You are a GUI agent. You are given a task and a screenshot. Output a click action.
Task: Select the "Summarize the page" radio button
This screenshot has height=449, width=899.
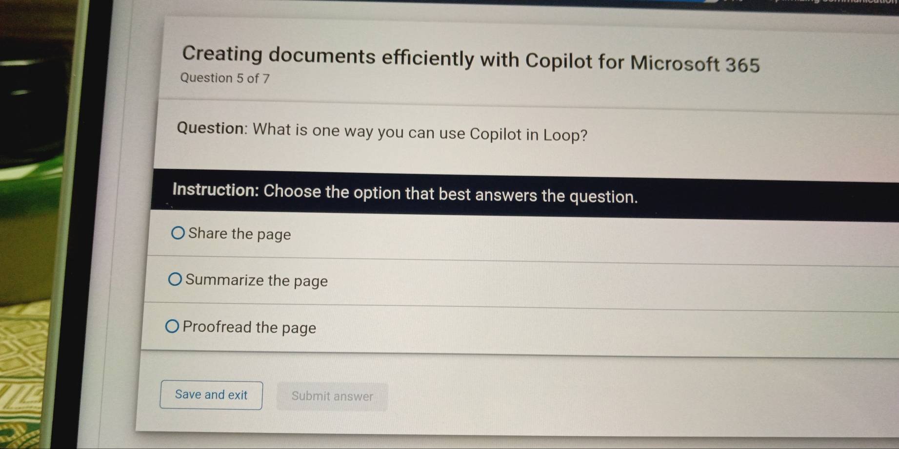175,280
